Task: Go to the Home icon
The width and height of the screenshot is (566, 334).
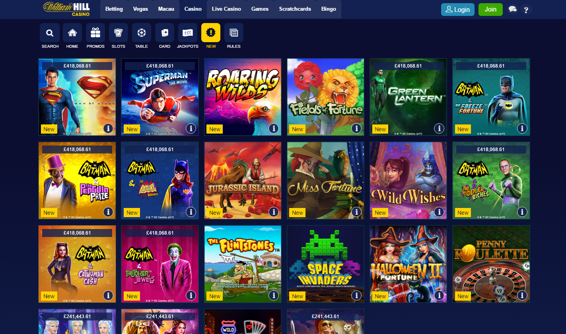Action: pyautogui.click(x=72, y=33)
